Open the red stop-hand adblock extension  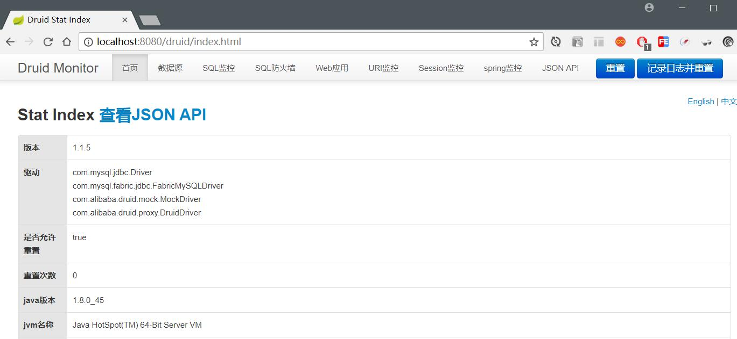[642, 42]
